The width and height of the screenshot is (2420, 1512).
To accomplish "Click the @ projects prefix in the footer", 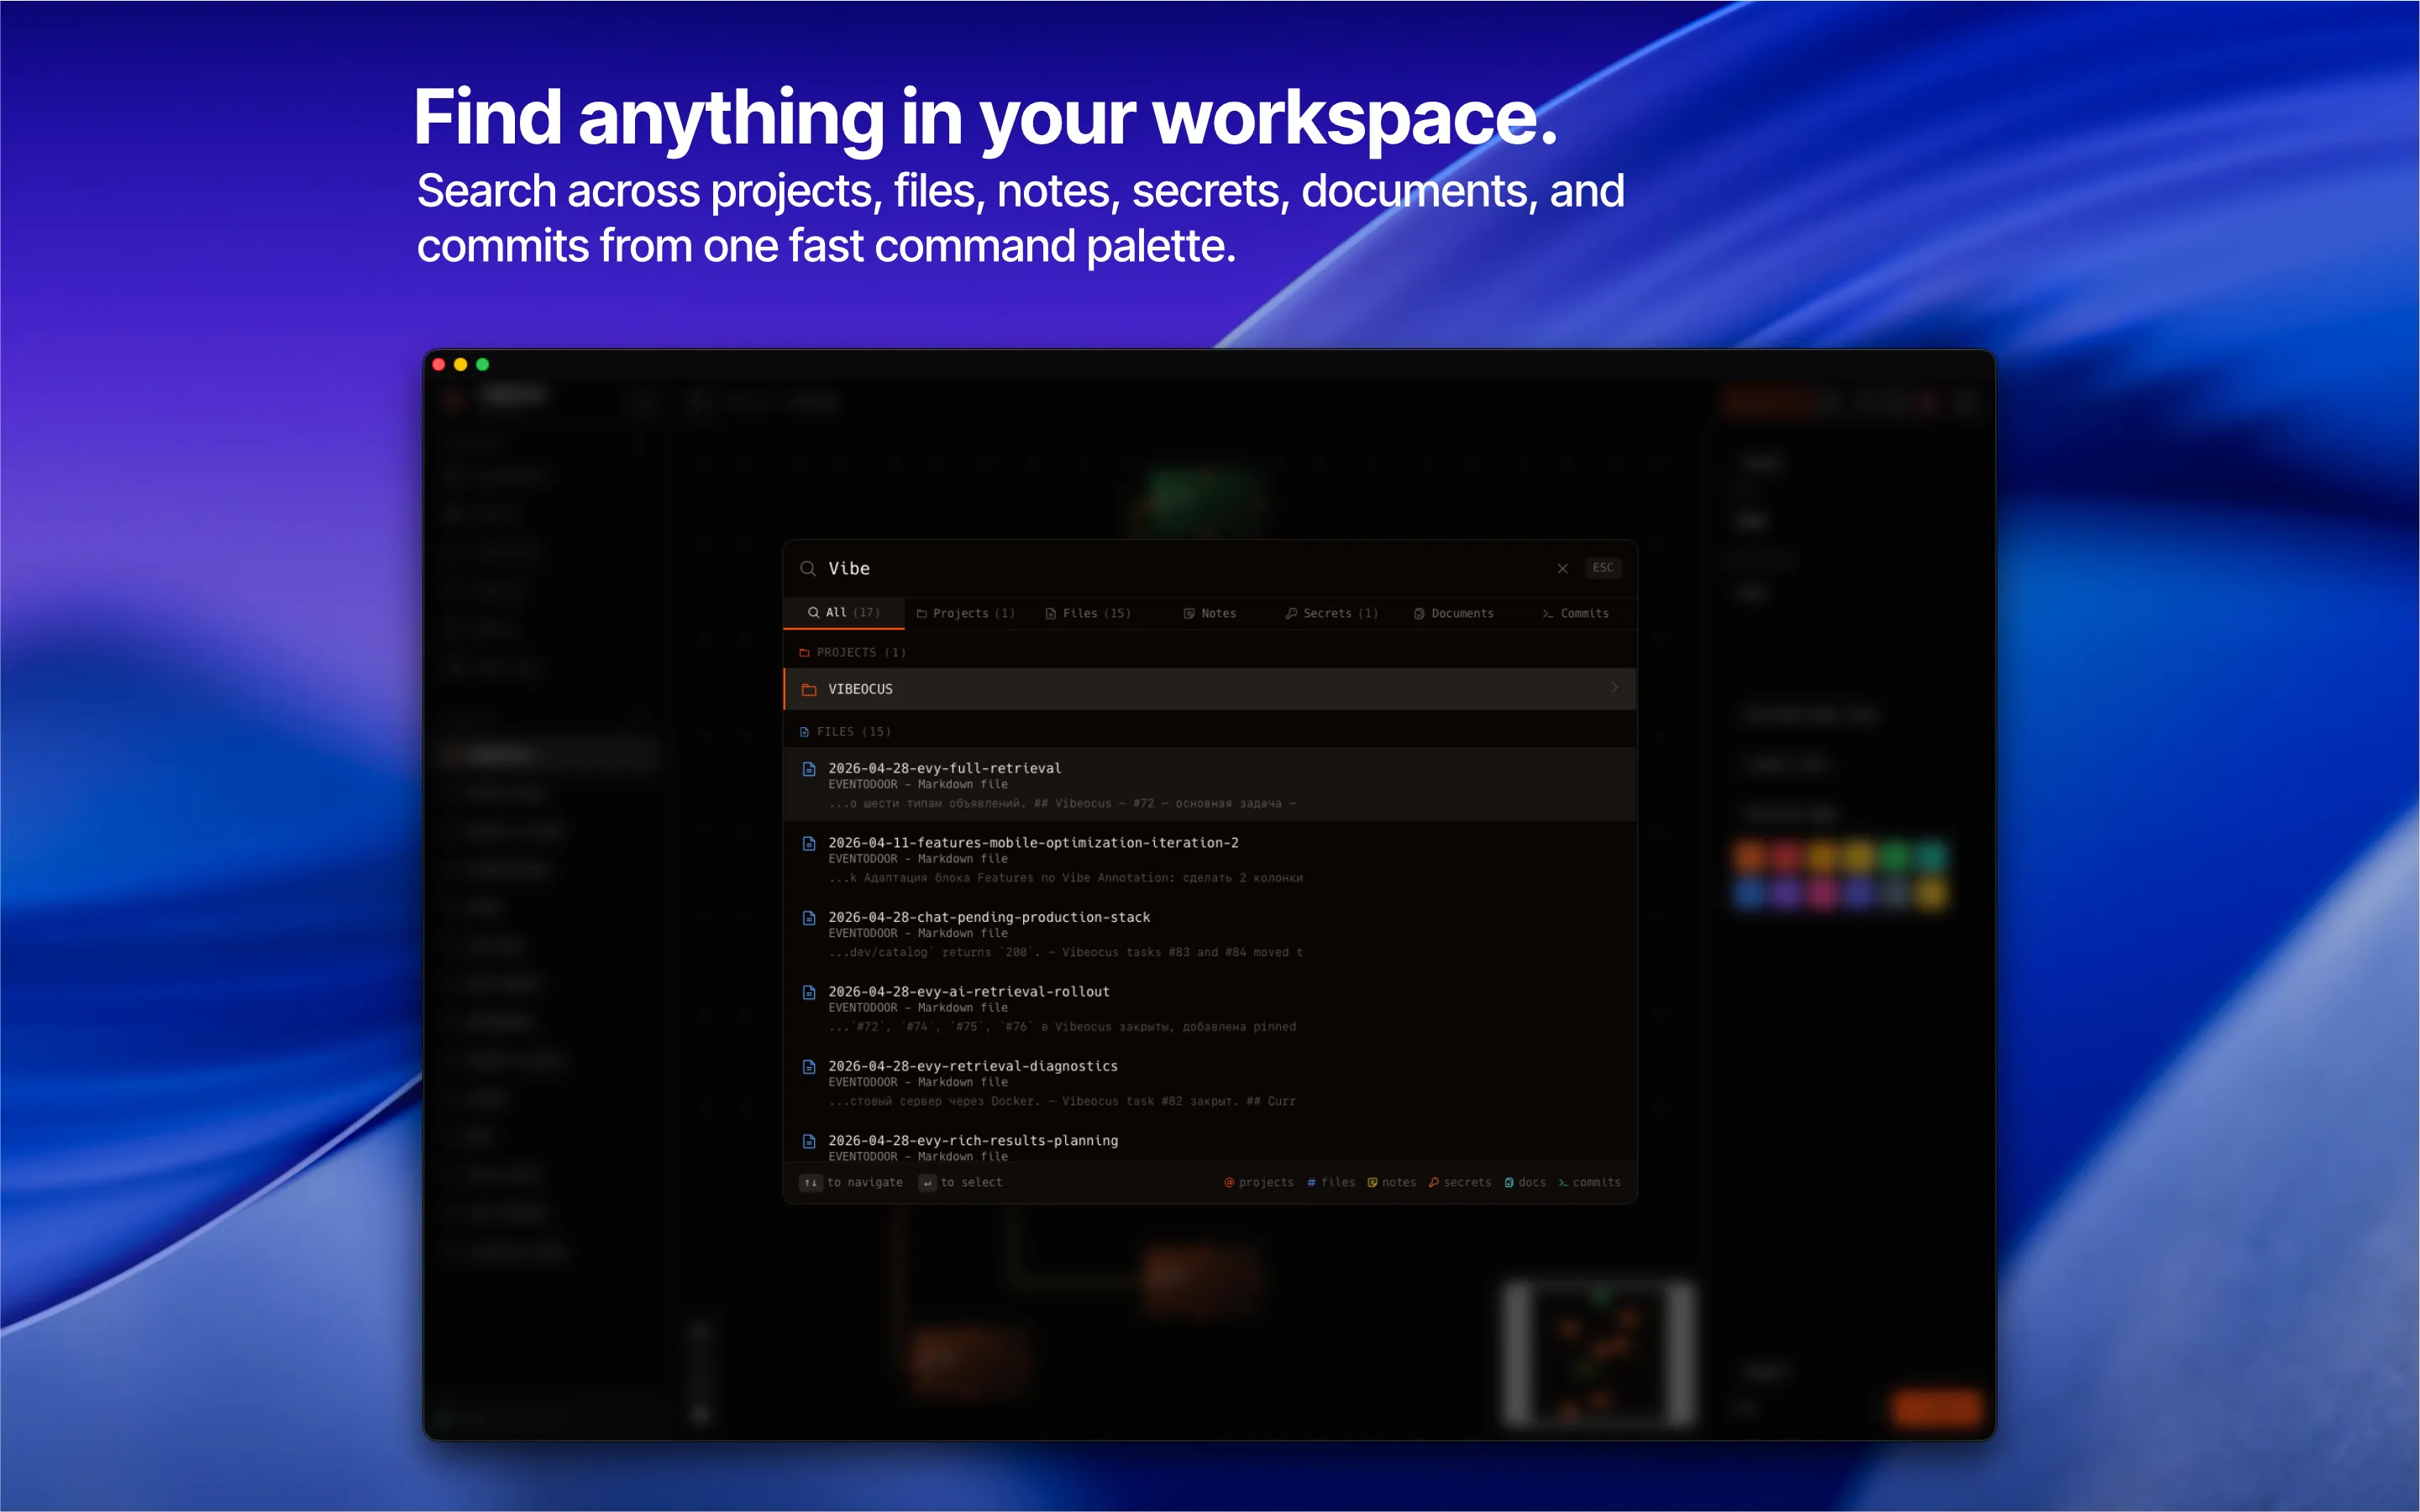I will click(x=1258, y=1182).
